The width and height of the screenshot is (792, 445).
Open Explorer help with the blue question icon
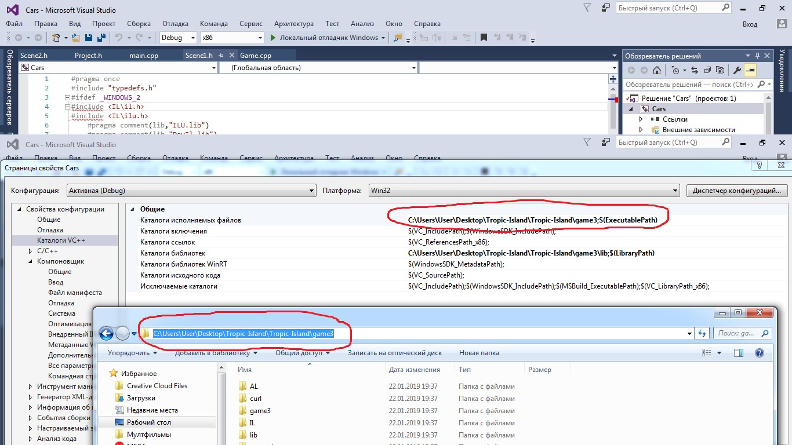tap(760, 353)
